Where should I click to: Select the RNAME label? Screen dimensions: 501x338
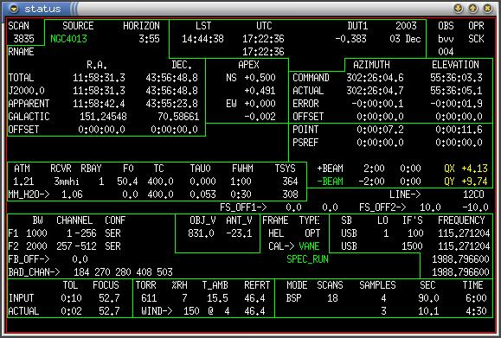pos(21,52)
